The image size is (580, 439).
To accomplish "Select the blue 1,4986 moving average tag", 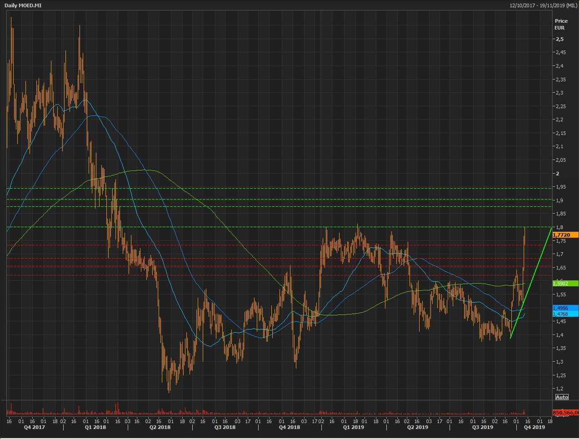I will 565,308.
